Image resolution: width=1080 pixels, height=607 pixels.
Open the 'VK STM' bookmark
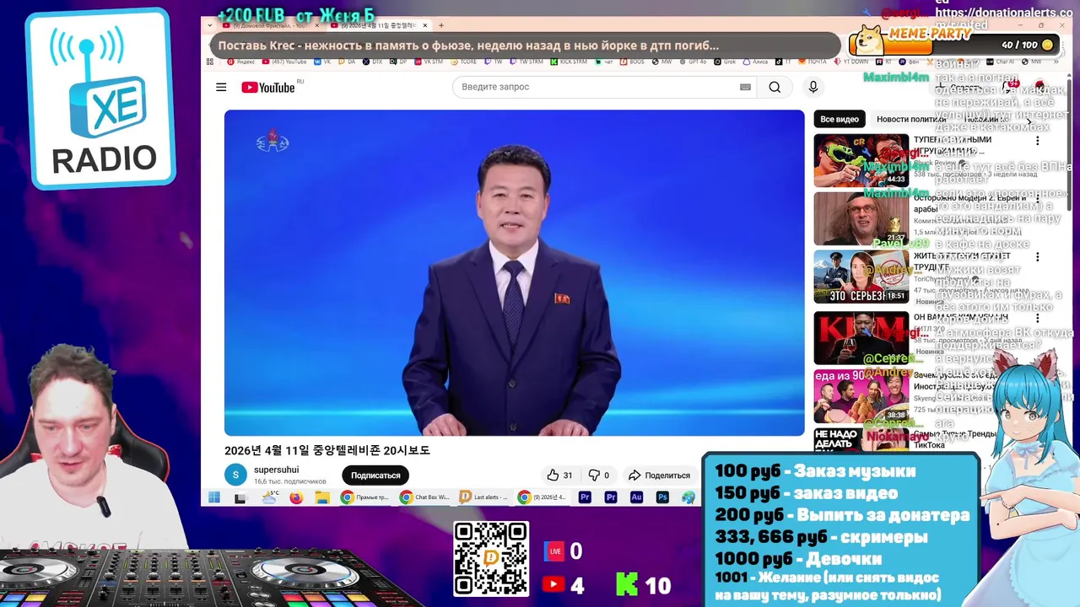click(429, 62)
